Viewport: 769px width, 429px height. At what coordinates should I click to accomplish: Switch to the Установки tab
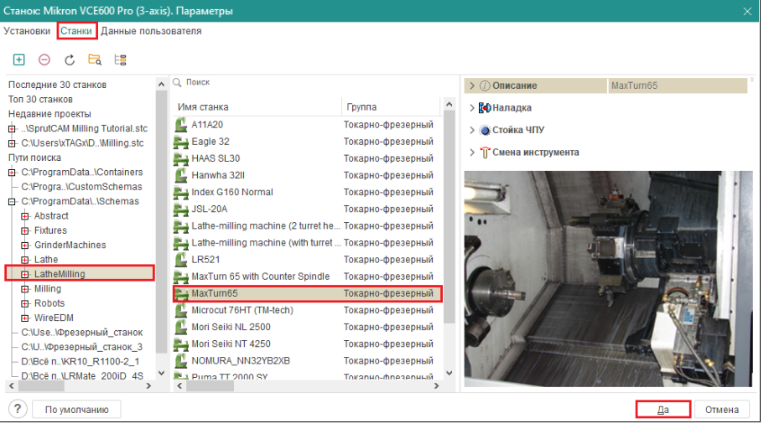27,31
